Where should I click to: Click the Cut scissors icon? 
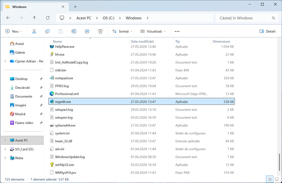coord(34,31)
